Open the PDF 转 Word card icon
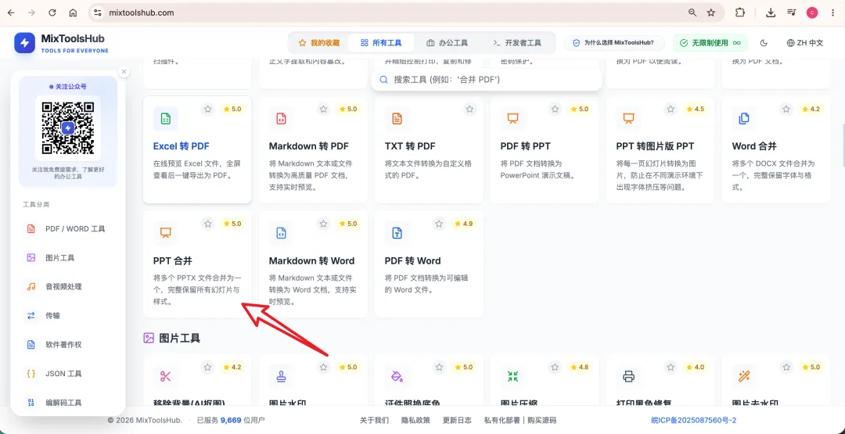The width and height of the screenshot is (845, 434). pyautogui.click(x=397, y=232)
